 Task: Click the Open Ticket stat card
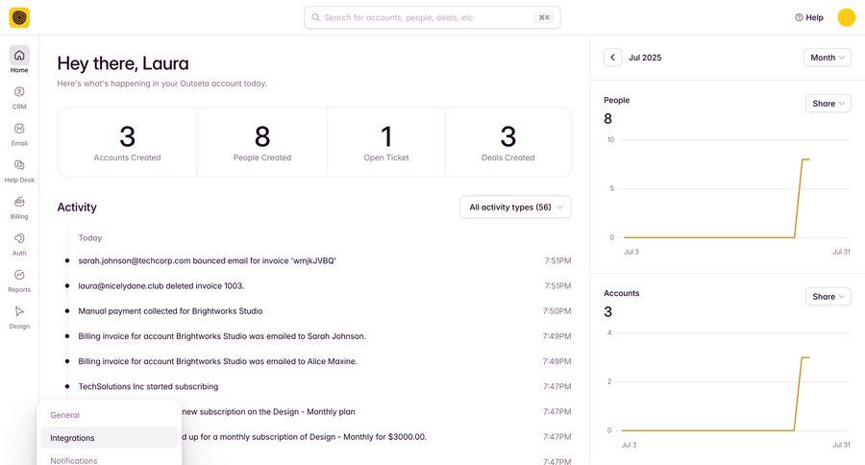click(x=386, y=142)
